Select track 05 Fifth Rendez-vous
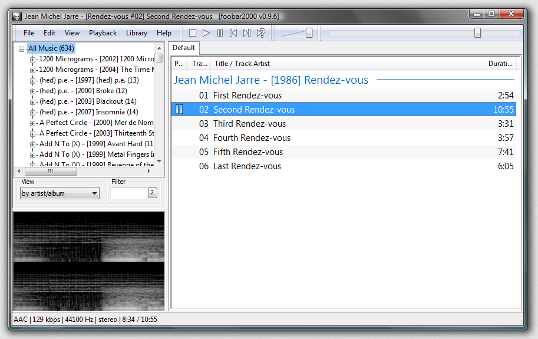538x339 pixels. pos(344,152)
